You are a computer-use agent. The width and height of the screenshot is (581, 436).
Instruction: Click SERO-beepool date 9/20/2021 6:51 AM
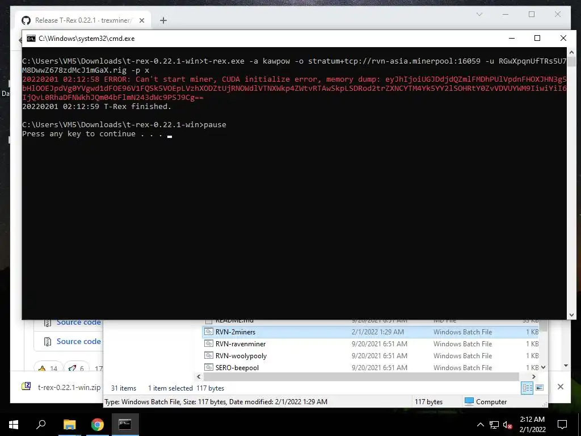pos(379,367)
